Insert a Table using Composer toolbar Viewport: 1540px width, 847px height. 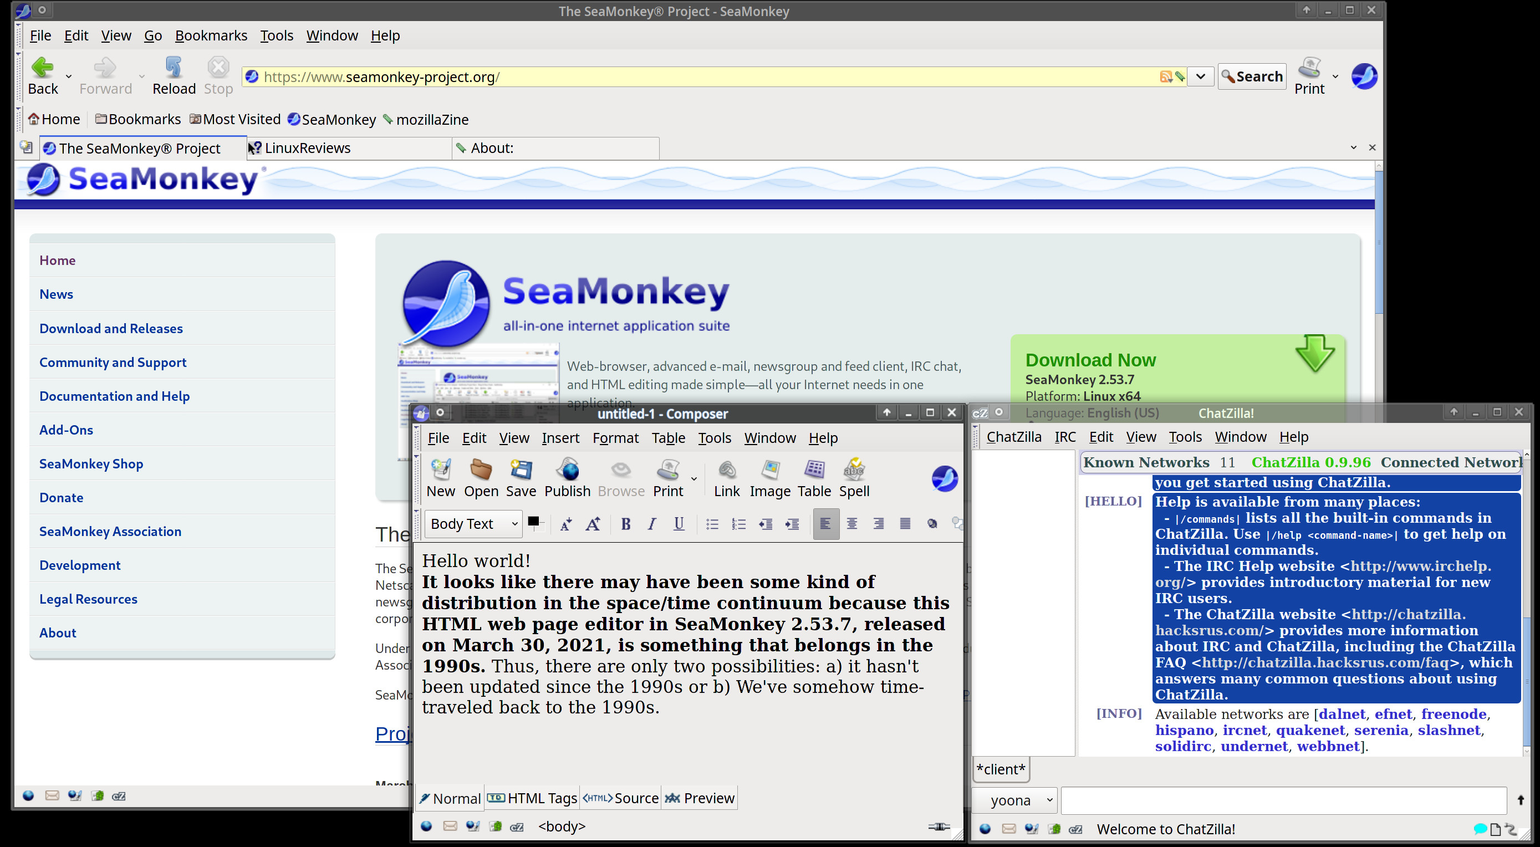814,478
